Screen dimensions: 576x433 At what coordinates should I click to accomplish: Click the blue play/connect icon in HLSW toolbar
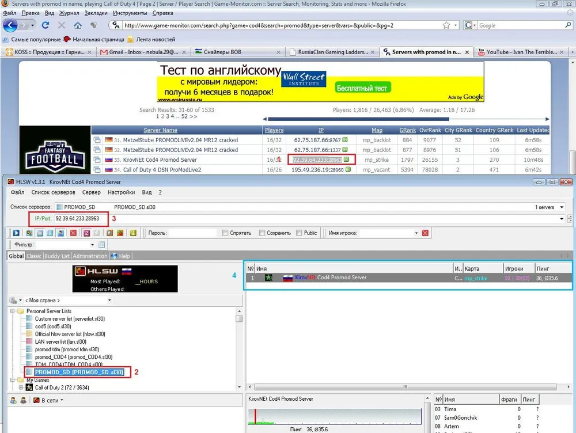(x=16, y=233)
